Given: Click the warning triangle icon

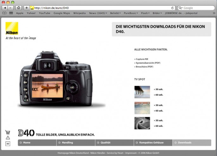Looking at the screenshot, I should [x=8, y=137].
